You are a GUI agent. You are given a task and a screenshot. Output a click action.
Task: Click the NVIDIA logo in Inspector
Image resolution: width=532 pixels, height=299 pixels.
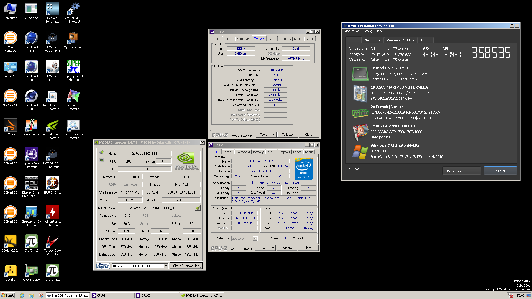coord(187,161)
